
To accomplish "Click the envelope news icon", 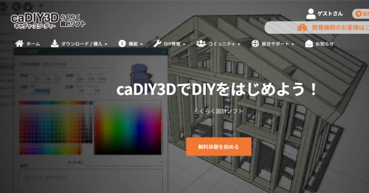I will [x=309, y=44].
